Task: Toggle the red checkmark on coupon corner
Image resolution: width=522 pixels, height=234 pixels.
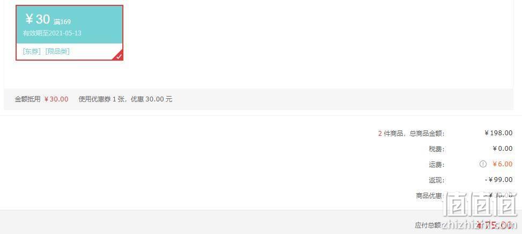Action: 119,56
